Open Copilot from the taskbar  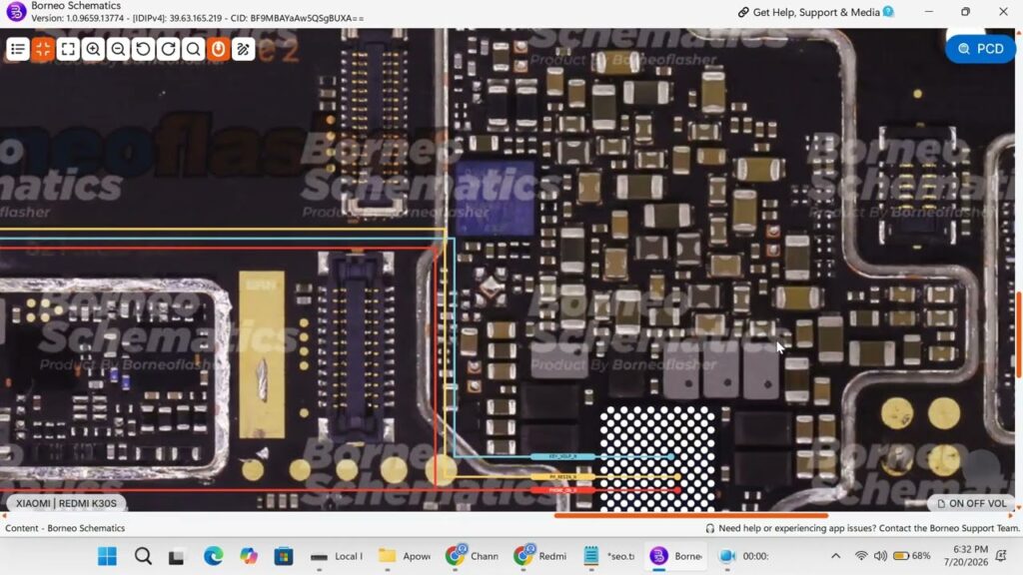point(249,556)
